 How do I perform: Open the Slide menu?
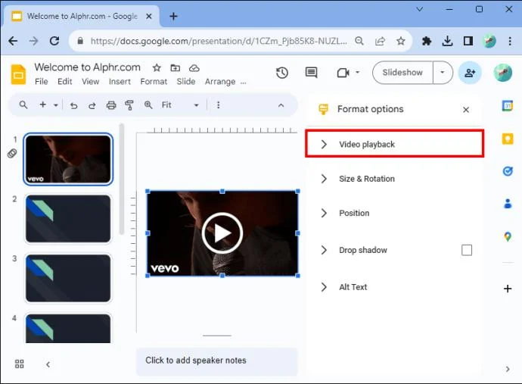(x=186, y=82)
